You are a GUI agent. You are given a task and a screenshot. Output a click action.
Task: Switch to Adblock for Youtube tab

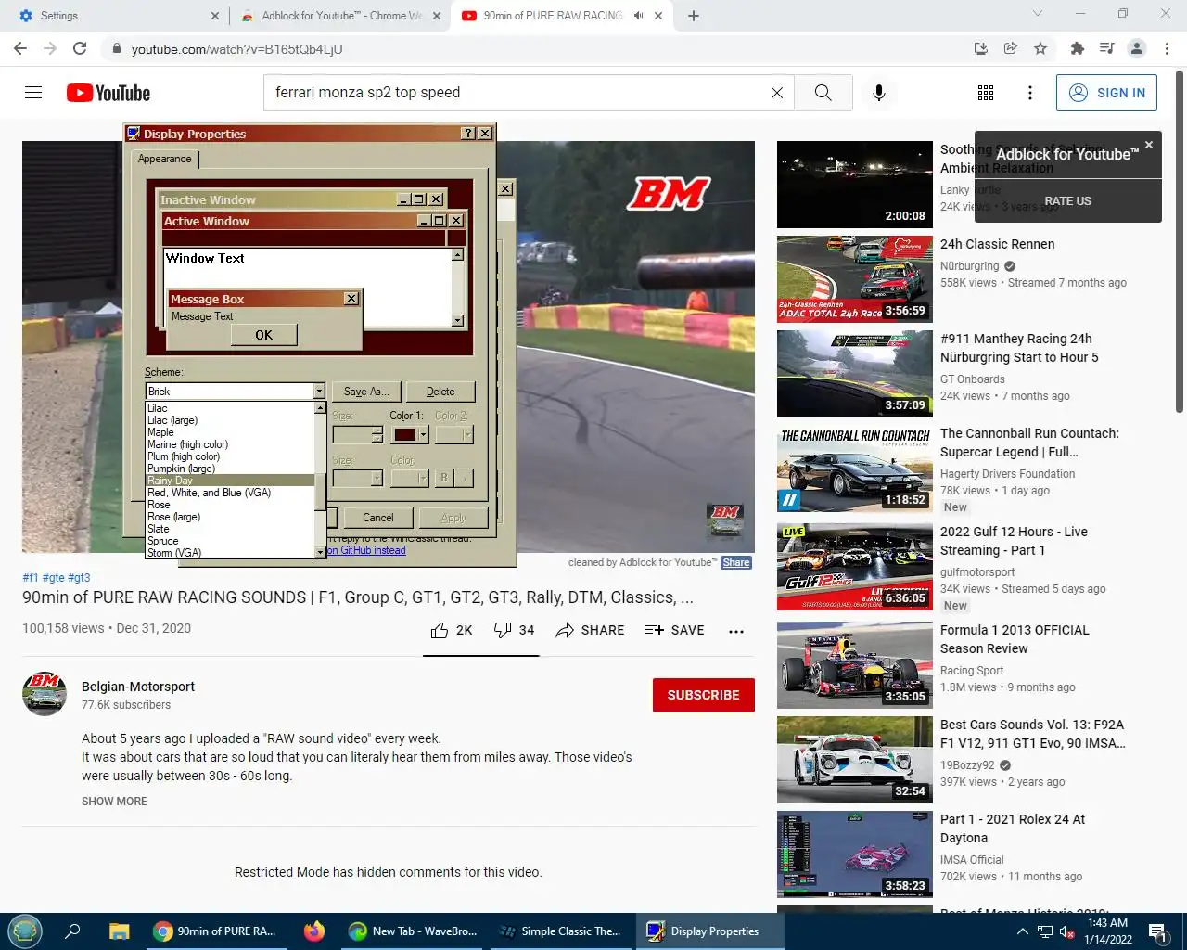point(339,16)
